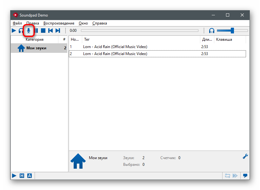Pause playback using the pause button
The image size is (260, 190).
tap(36, 31)
